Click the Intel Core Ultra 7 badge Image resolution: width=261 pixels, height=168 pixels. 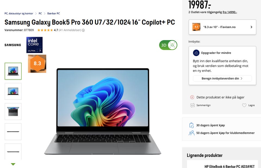pos(35,45)
